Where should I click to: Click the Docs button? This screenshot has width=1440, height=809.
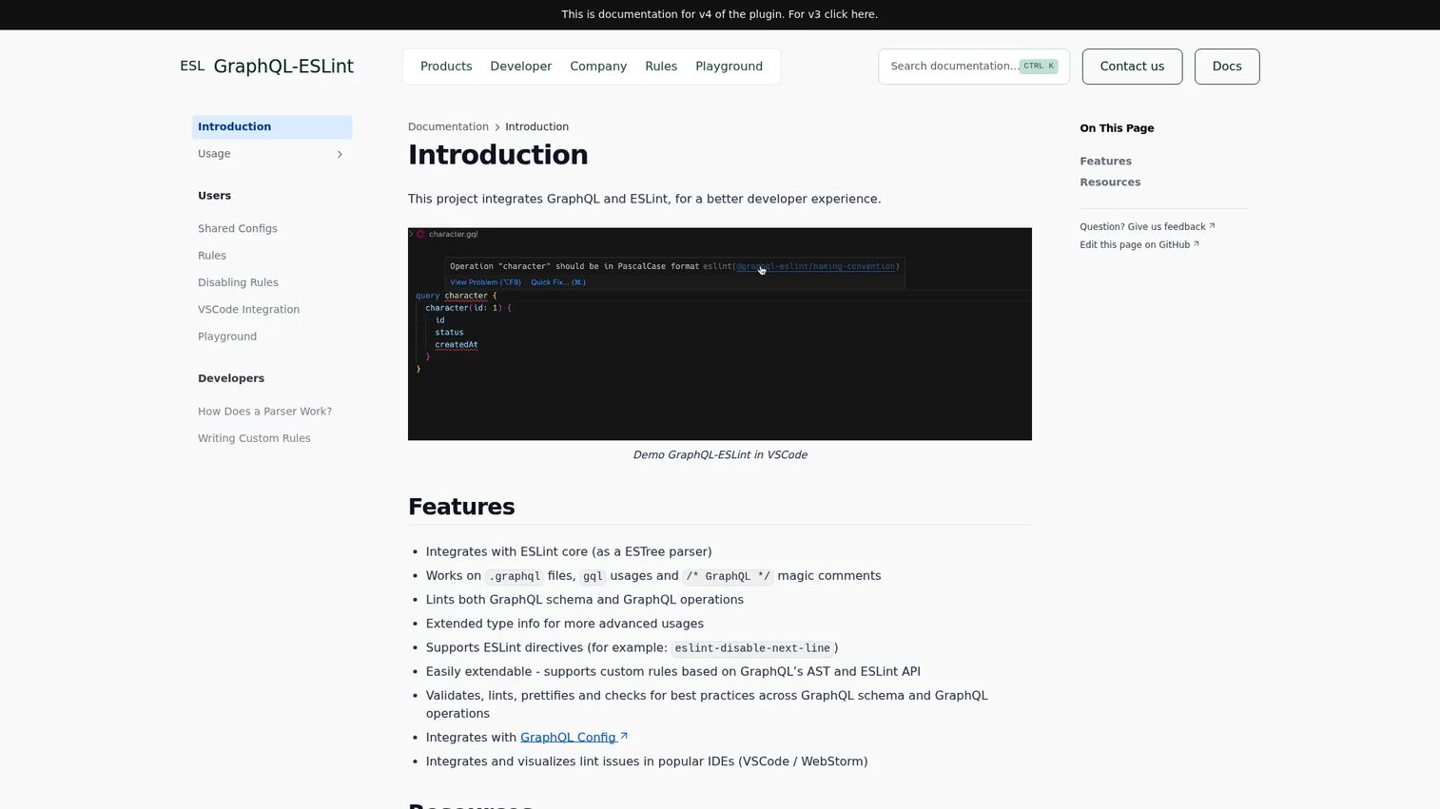[1227, 67]
